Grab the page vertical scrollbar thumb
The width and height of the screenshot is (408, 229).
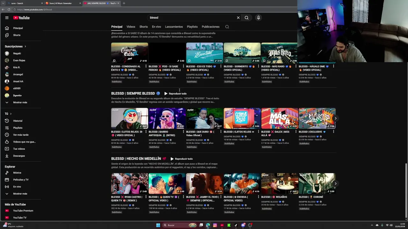click(x=406, y=190)
